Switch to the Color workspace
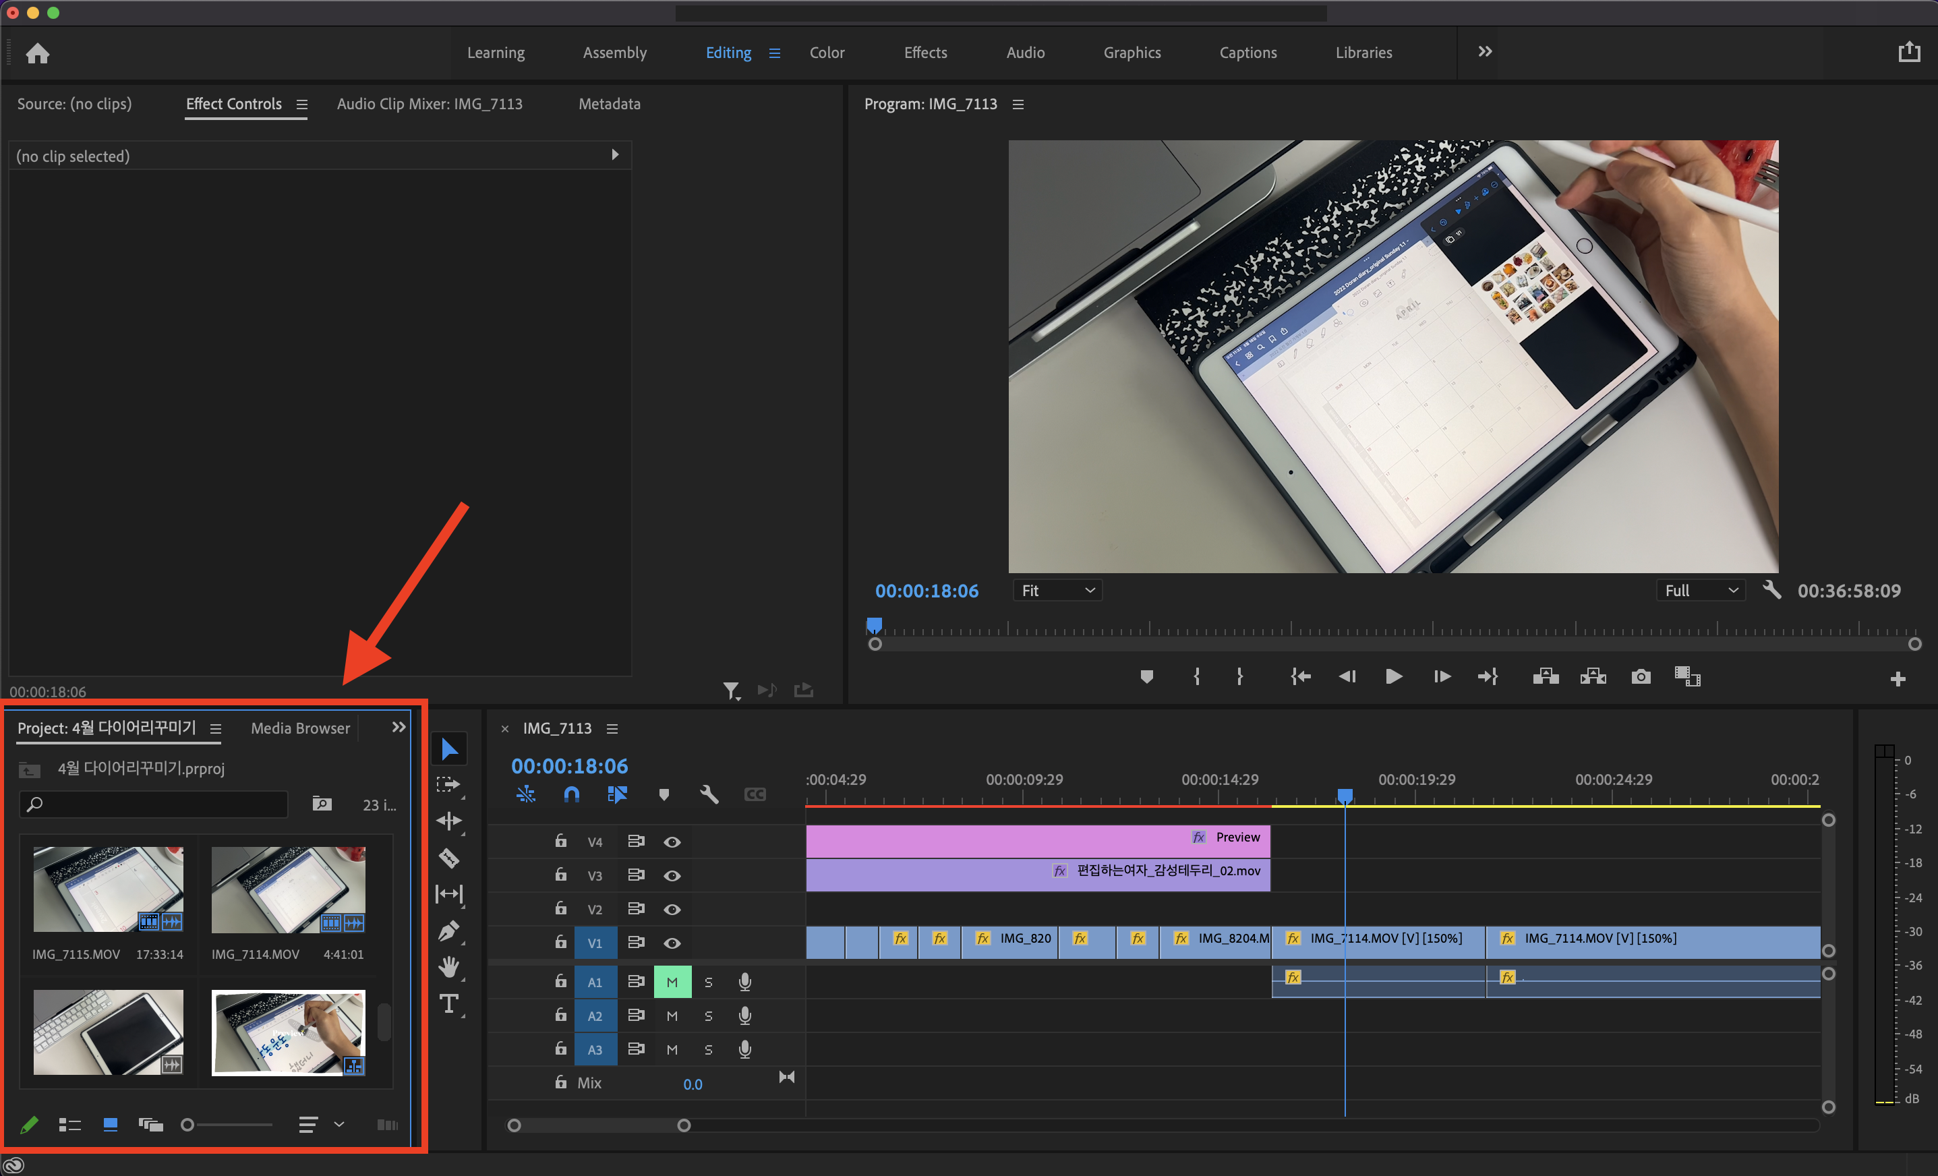 [827, 53]
